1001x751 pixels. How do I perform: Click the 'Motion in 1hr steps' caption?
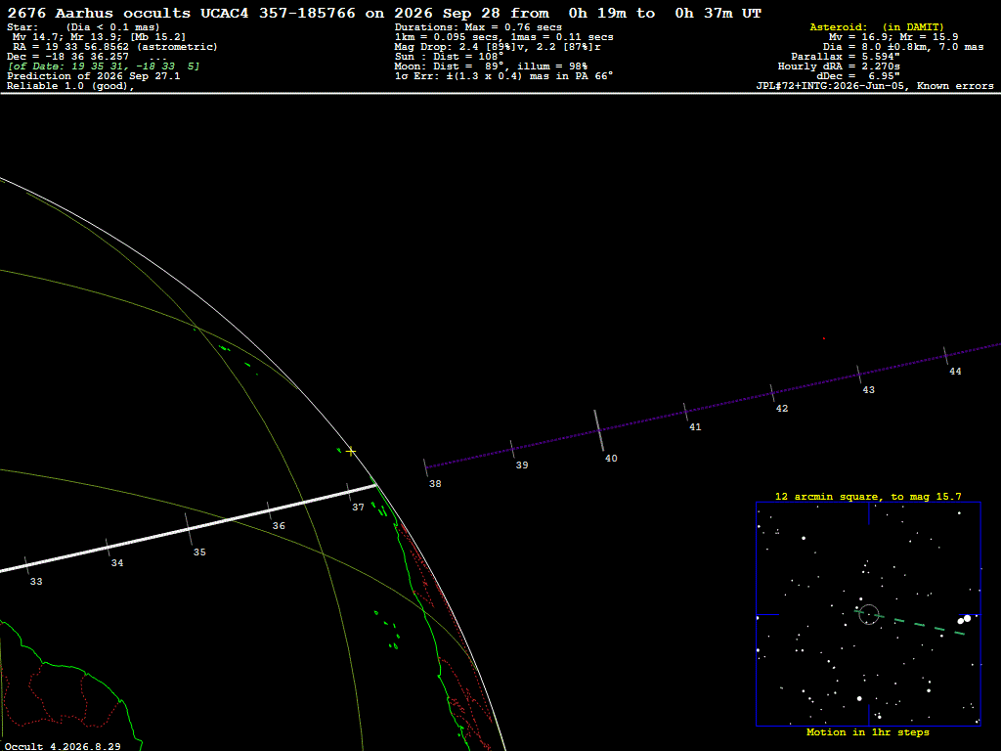point(868,731)
